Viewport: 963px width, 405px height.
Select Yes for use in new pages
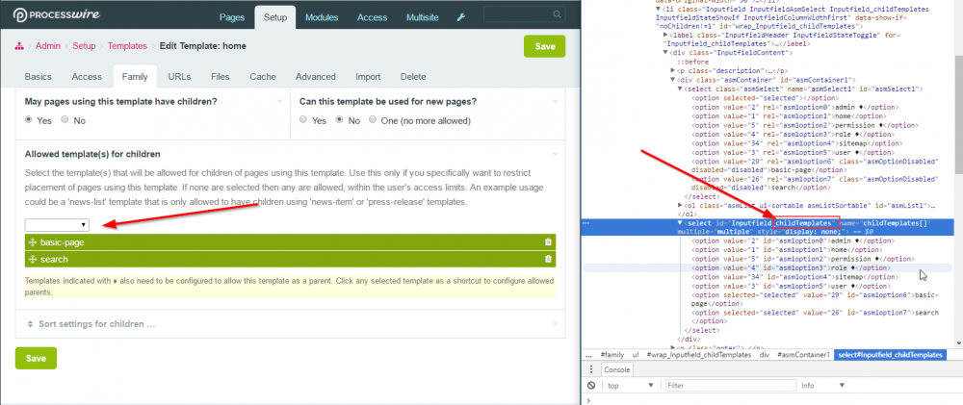pos(302,120)
